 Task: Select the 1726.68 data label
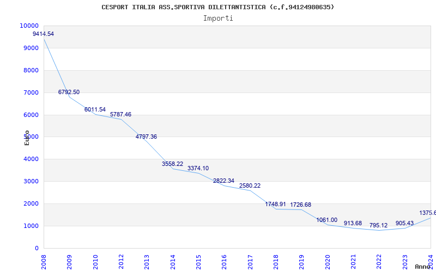(301, 205)
